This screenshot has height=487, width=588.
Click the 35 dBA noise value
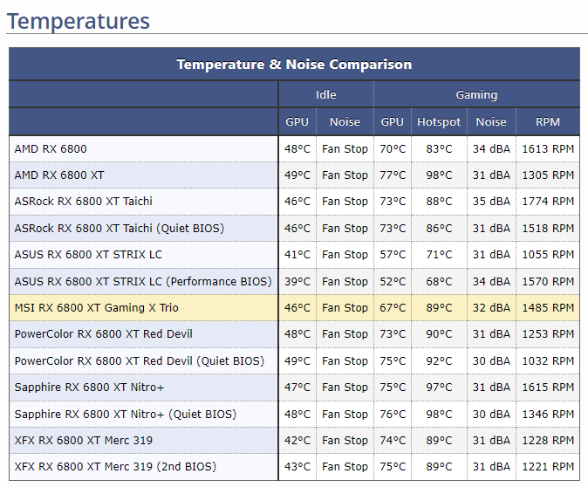coord(491,201)
